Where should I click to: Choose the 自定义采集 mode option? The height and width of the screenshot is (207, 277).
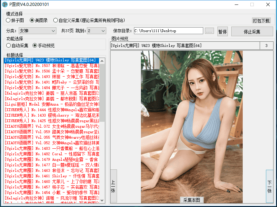[89, 20]
